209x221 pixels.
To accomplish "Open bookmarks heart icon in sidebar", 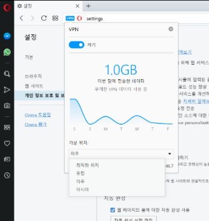I will click(x=7, y=143).
